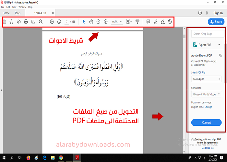Click the blue Convert button
Image resolution: width=227 pixels, height=162 pixels.
click(206, 122)
